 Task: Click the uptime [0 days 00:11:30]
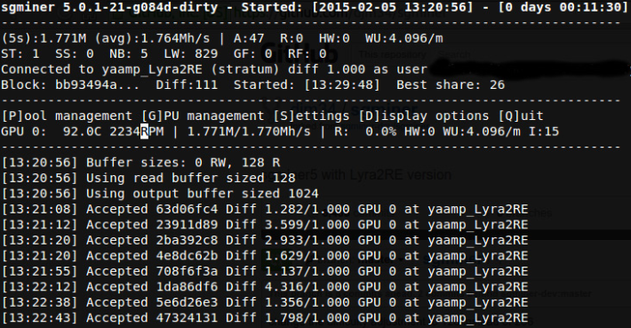click(x=563, y=7)
